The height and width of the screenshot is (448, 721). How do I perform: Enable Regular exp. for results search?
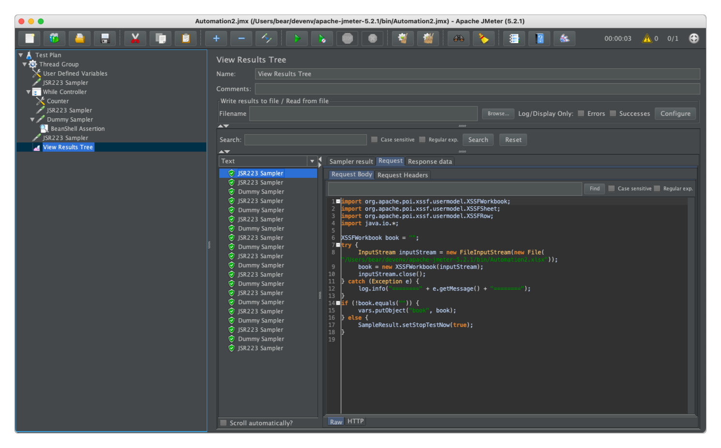(x=422, y=139)
